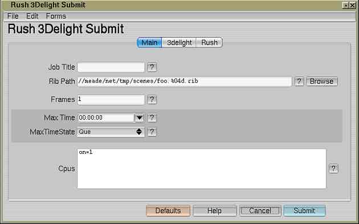Submit the render job
359x224 pixels.
pyautogui.click(x=304, y=211)
